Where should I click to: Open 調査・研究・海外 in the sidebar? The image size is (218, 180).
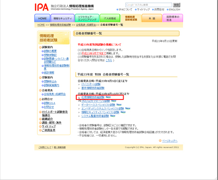pos(52,123)
